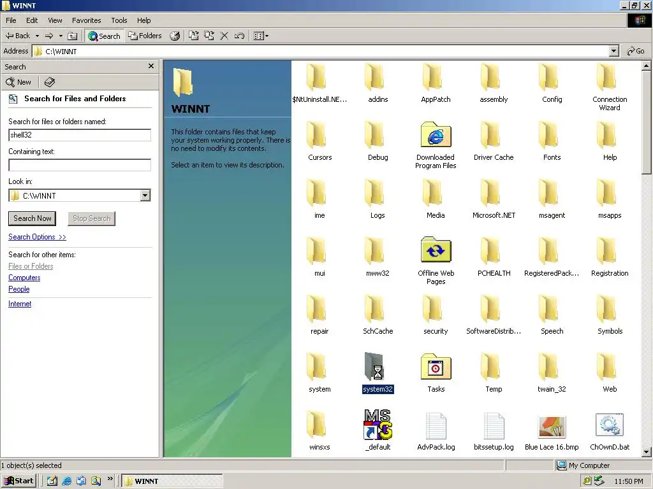
Task: Open the Favorites menu
Action: click(x=86, y=20)
